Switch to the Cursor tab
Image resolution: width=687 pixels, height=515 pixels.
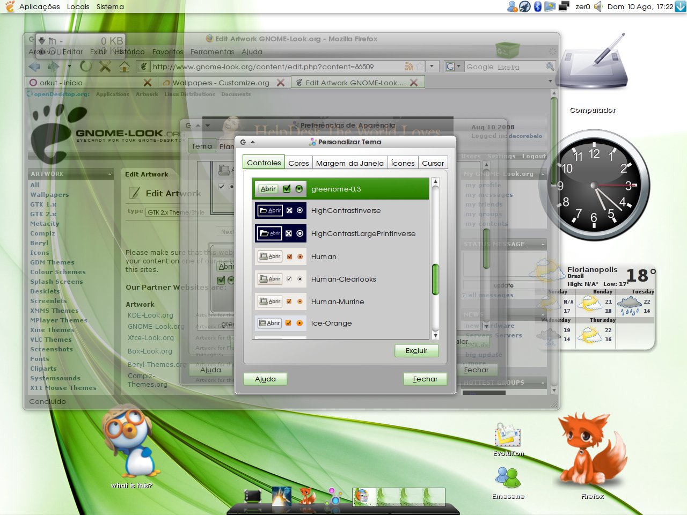(433, 163)
